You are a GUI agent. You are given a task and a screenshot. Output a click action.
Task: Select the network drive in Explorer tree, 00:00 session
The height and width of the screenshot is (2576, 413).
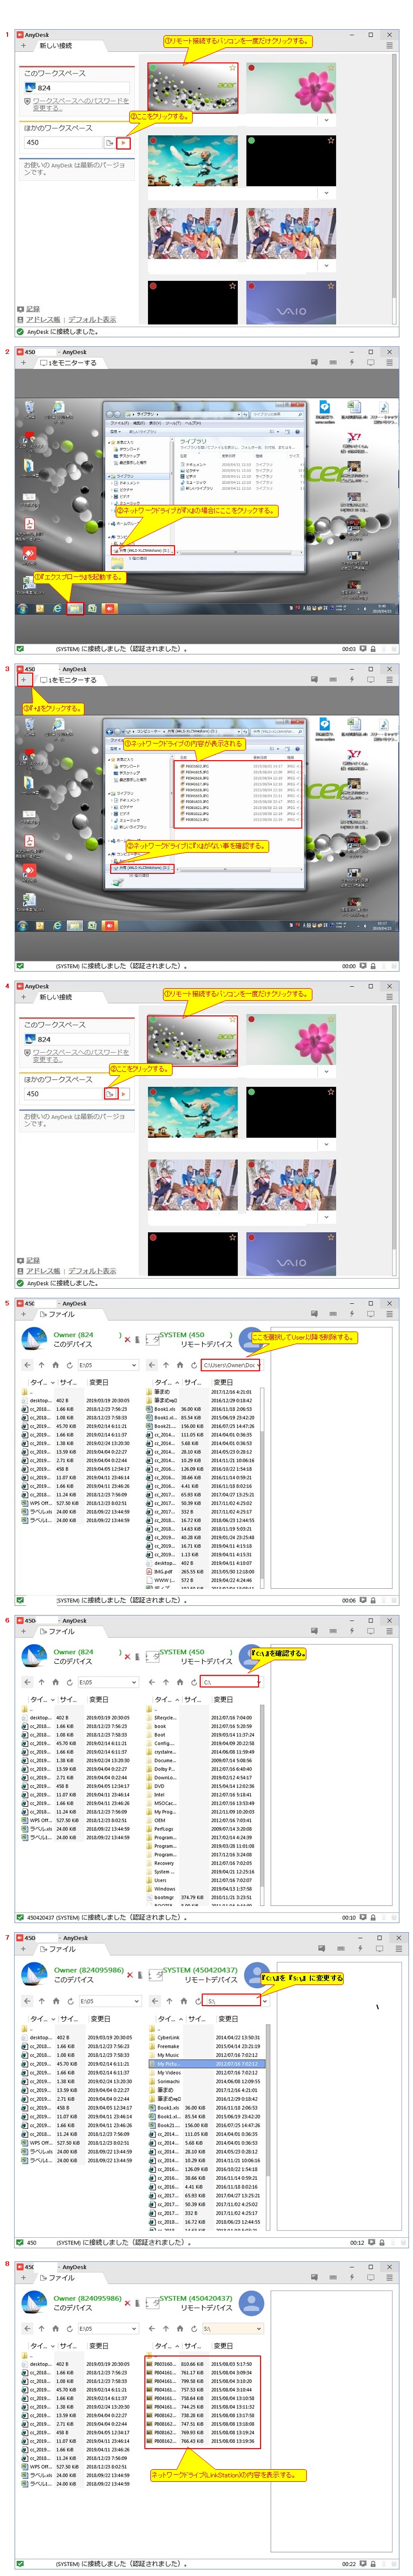coord(143,868)
